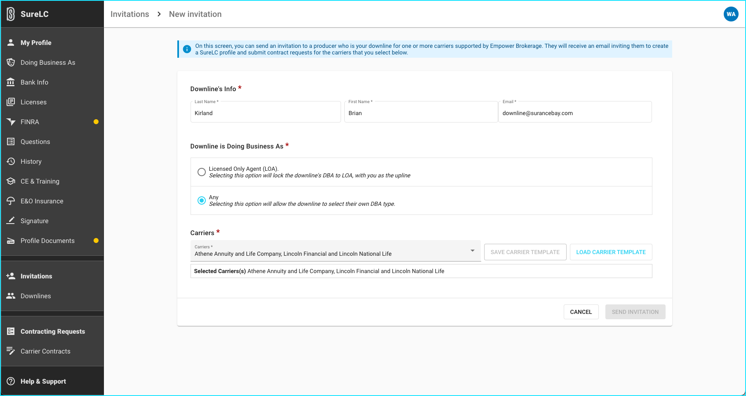
Task: Click the Invitations add-person icon
Action: coord(11,276)
